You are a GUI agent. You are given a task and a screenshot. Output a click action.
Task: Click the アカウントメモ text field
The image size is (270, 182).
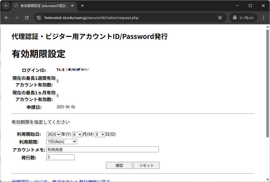coord(102,150)
